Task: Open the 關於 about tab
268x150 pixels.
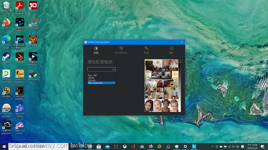Action: (x=172, y=50)
